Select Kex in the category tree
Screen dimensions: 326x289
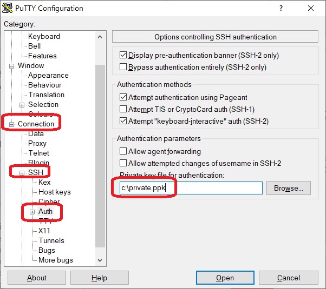[x=44, y=182]
